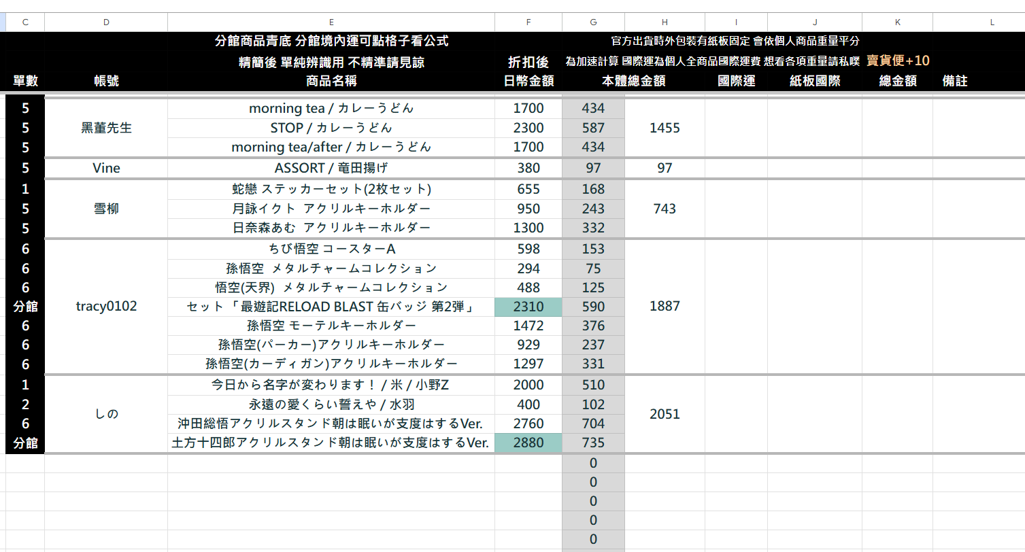Select cell morning tea/after / カレーうどん

point(331,147)
